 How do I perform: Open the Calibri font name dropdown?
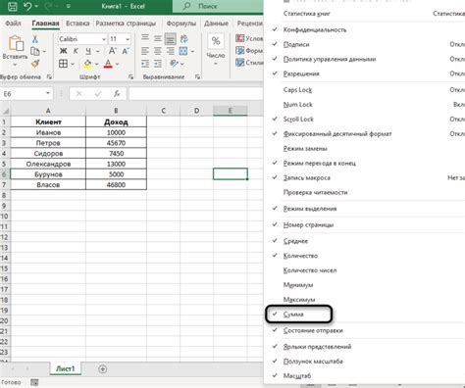pos(104,39)
